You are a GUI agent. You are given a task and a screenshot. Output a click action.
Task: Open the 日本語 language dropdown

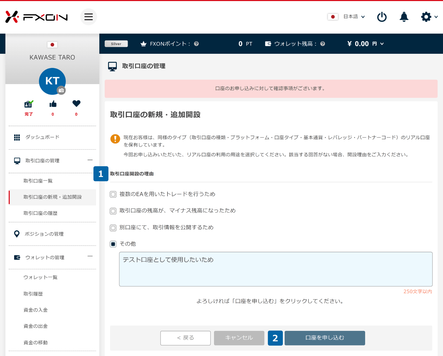[354, 17]
